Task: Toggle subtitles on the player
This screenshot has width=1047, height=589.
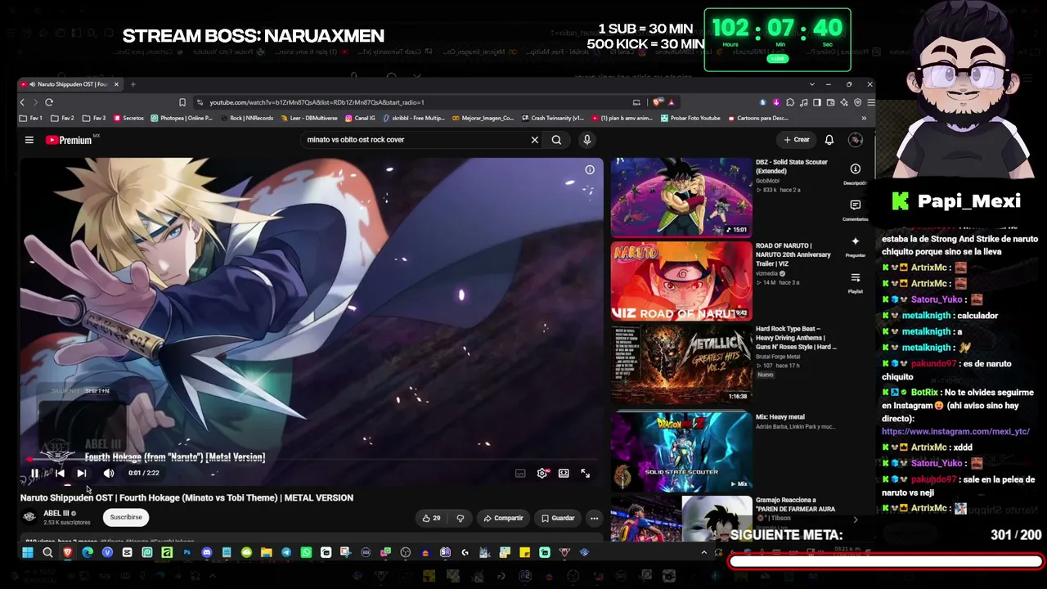Action: click(x=520, y=473)
